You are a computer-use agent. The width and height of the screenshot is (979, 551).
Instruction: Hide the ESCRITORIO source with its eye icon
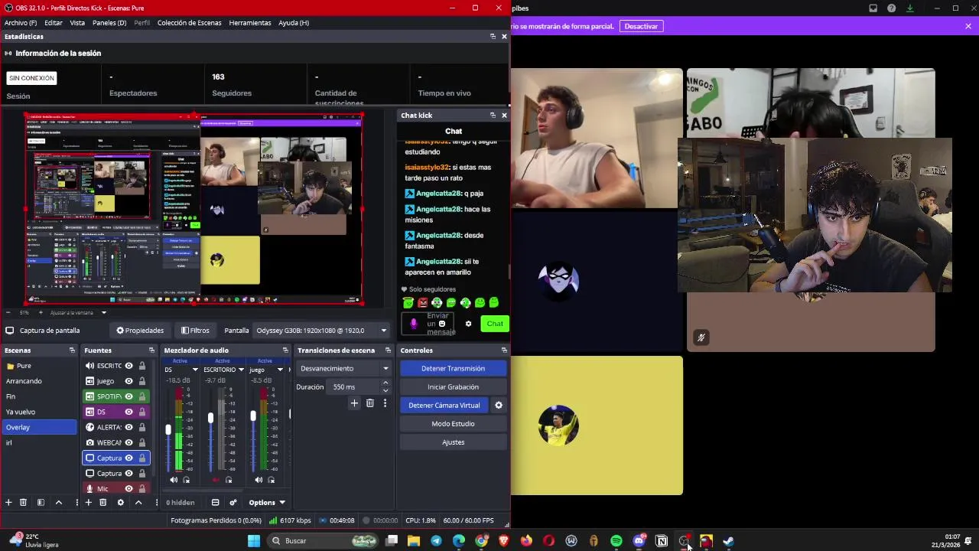point(128,366)
